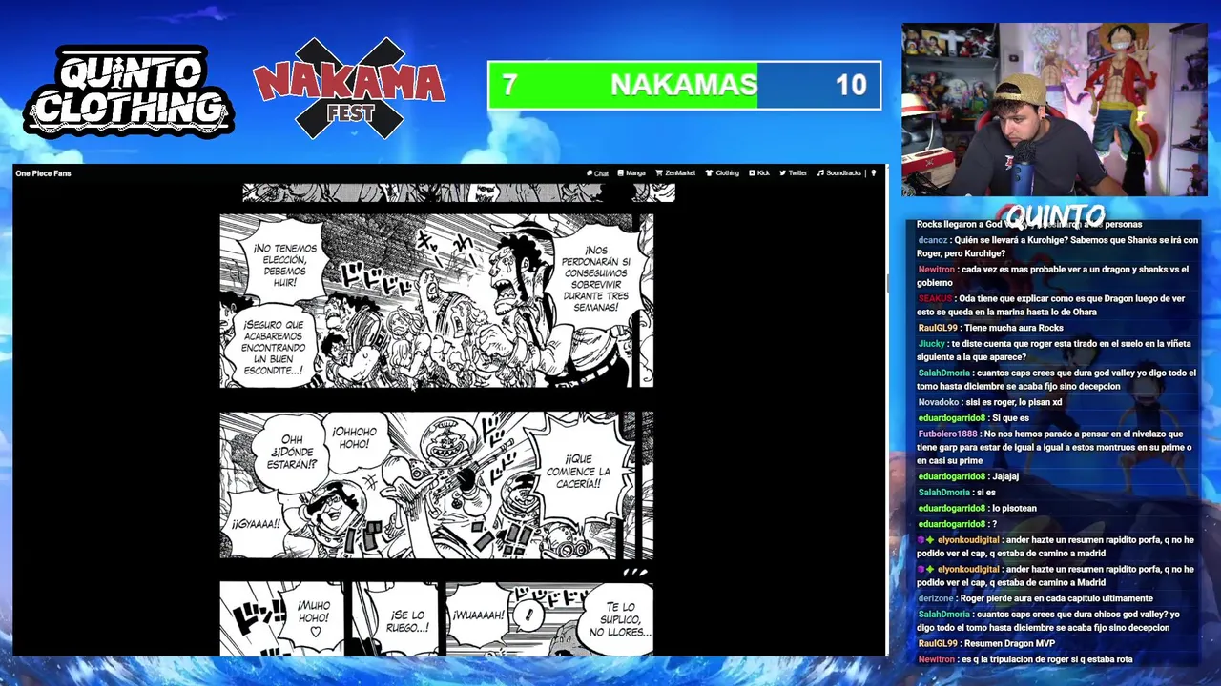Click the '¡No tenemos elección' manga panel
The image size is (1221, 686).
(x=437, y=301)
